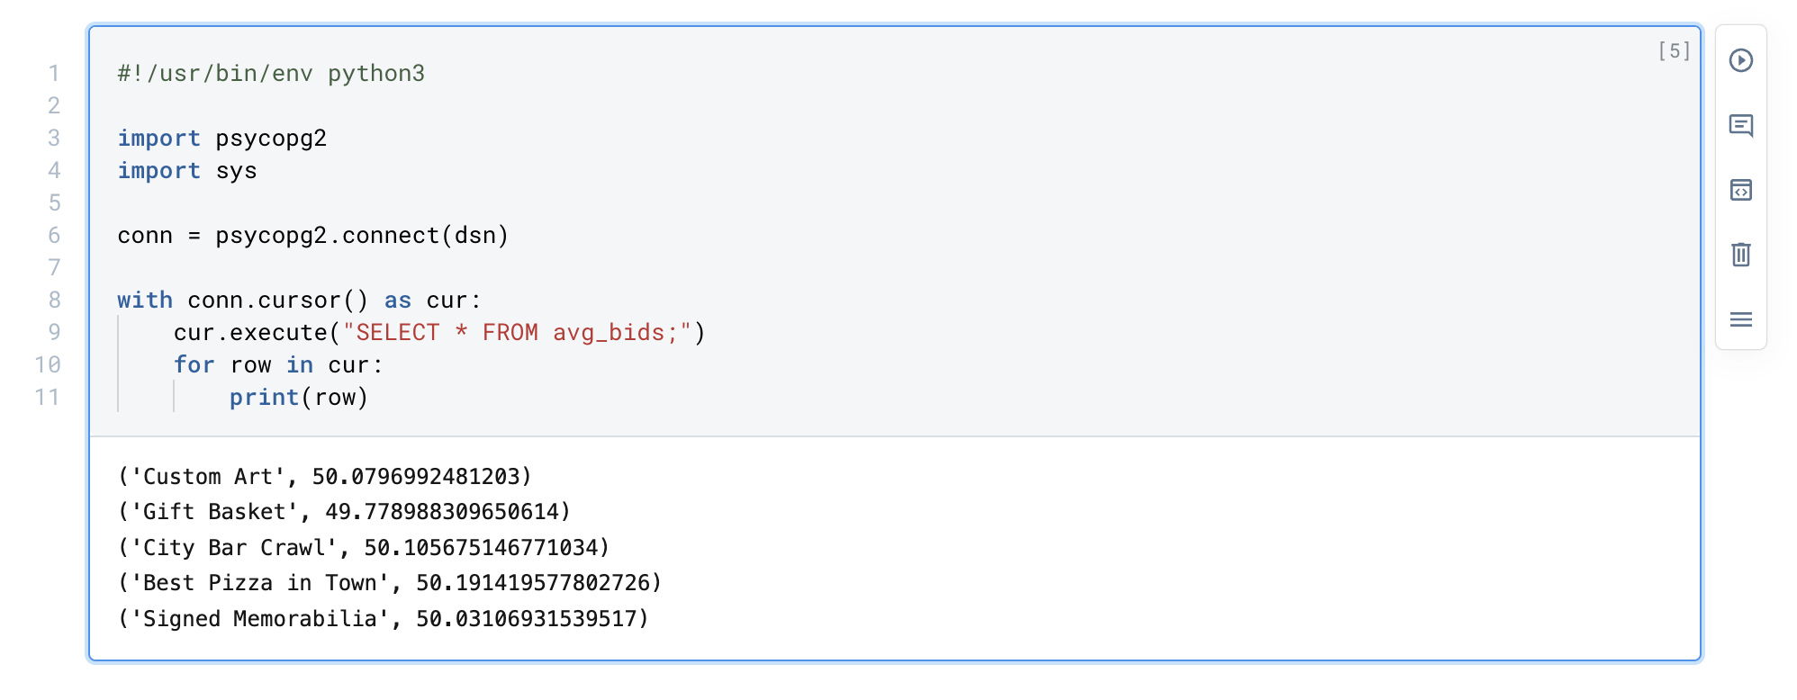Click the 'Custom Art' output row
Image resolution: width=1797 pixels, height=700 pixels.
click(x=324, y=476)
